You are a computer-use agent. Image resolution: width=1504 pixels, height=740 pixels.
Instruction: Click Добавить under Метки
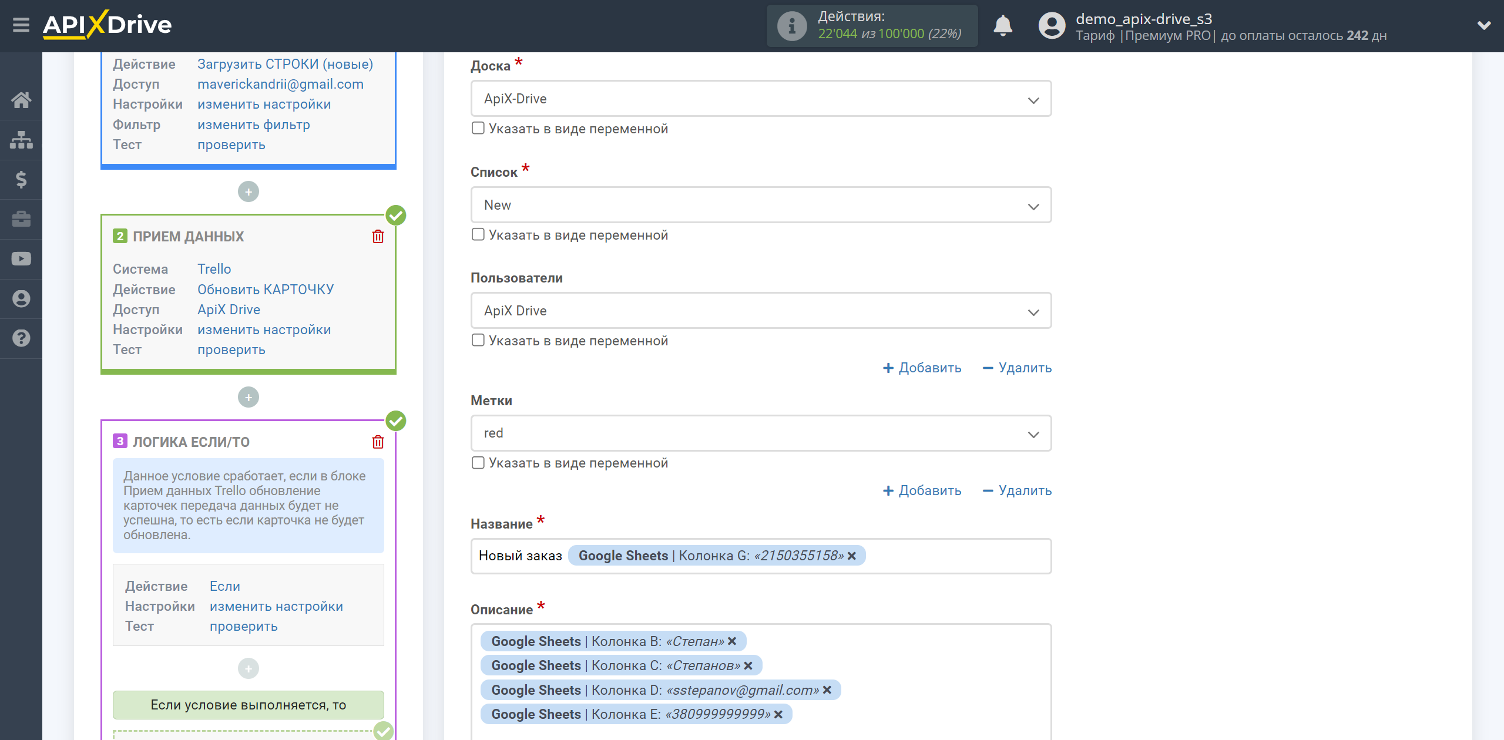tap(922, 491)
